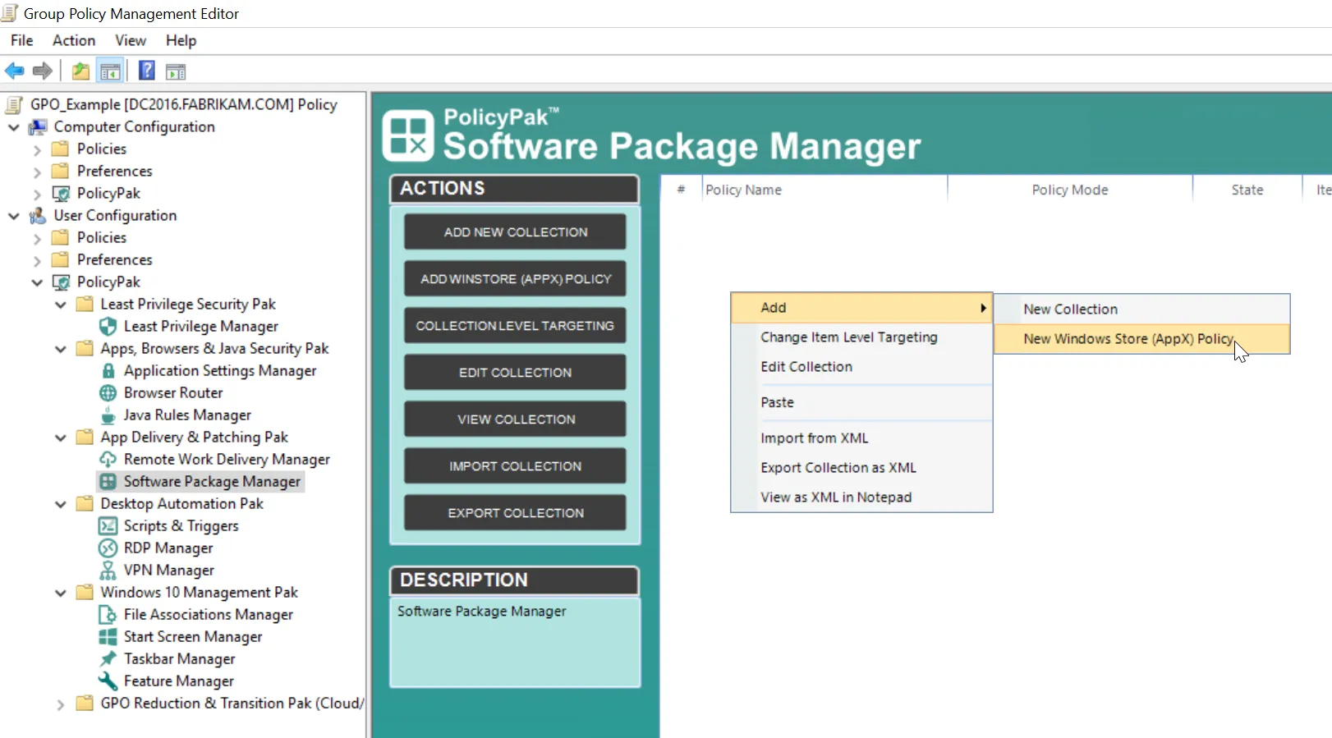The image size is (1332, 738).
Task: Click the VPN Manager icon
Action: coord(108,571)
